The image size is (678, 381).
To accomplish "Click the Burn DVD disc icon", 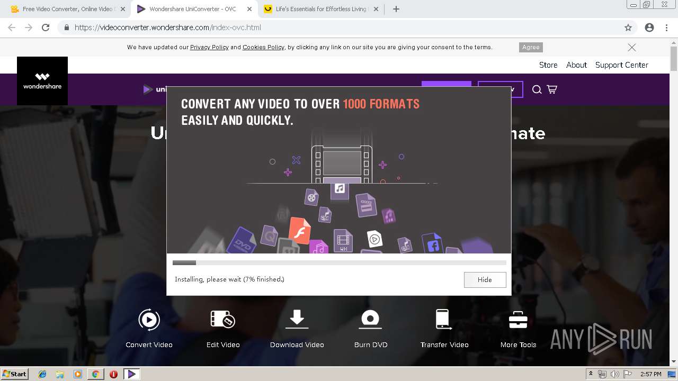I will [371, 320].
